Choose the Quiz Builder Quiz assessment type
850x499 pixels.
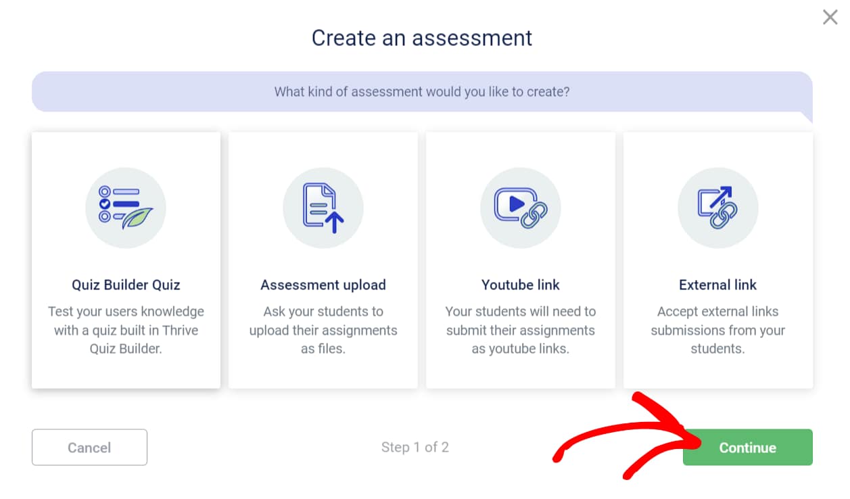tap(125, 259)
